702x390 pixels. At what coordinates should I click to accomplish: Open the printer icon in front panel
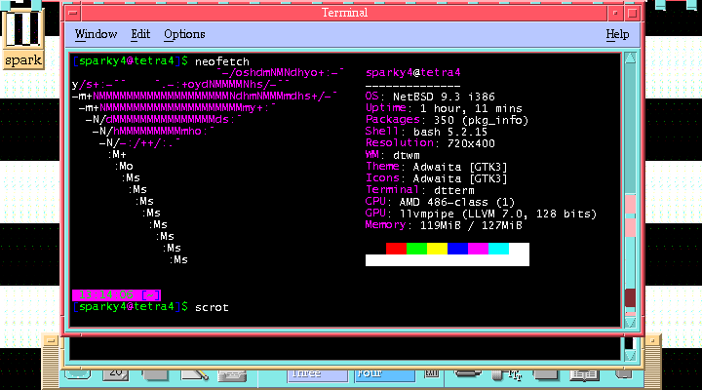tap(468, 372)
